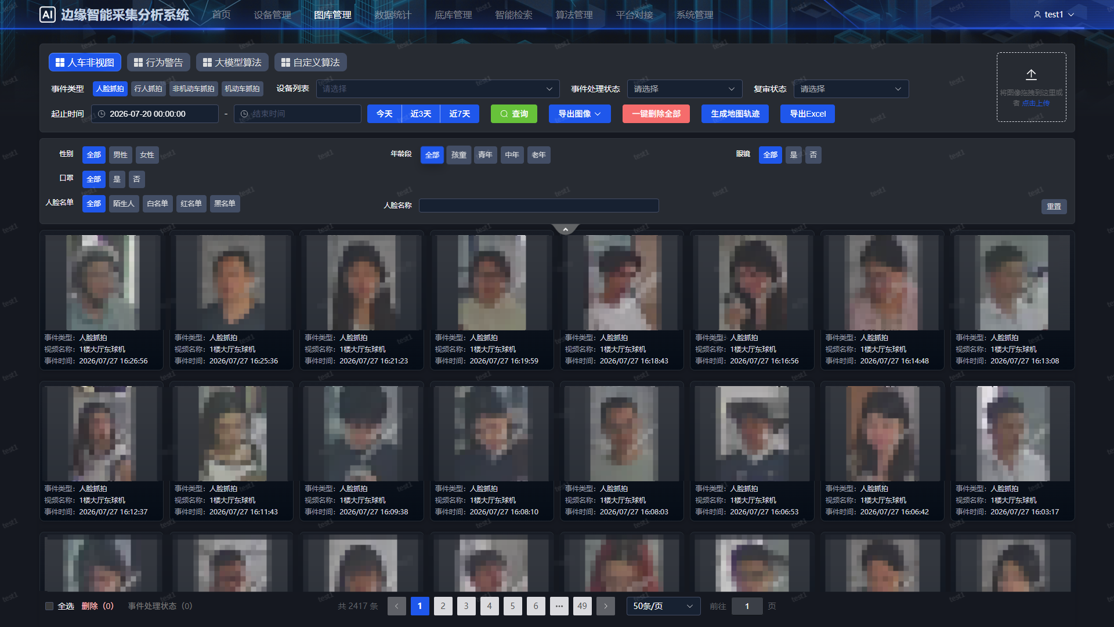Filter age group by 中年

click(512, 155)
